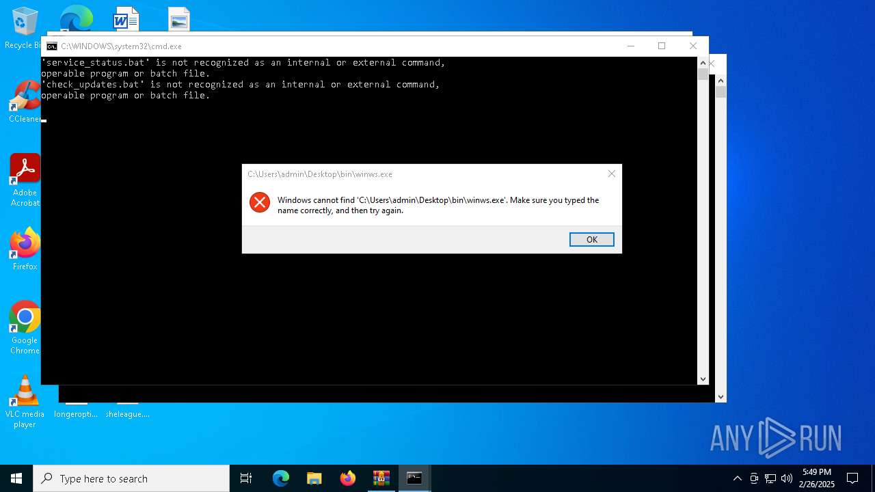Maximize the cmd.exe window
875x492 pixels.
662,46
